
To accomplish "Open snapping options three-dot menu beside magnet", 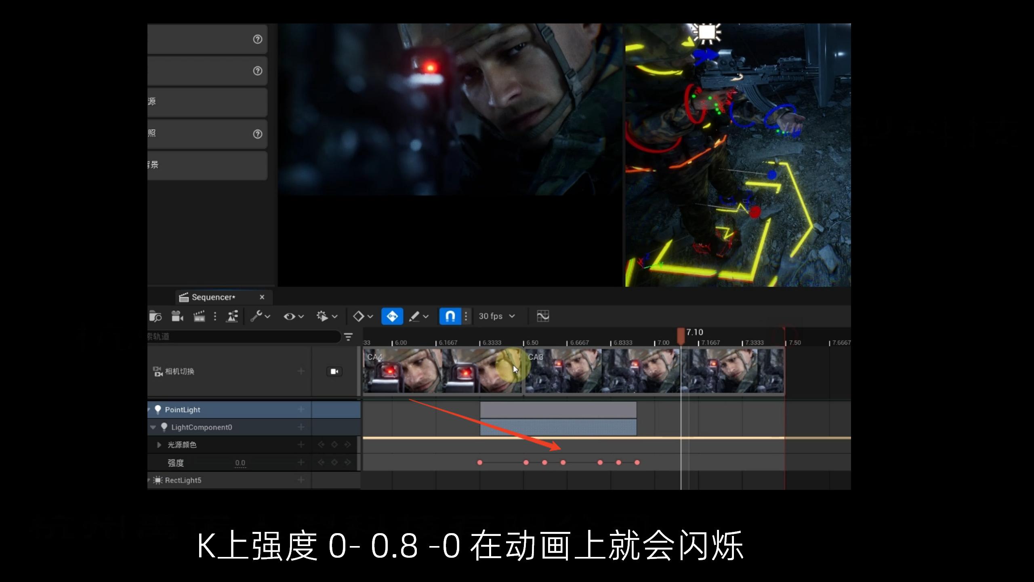I will (466, 316).
